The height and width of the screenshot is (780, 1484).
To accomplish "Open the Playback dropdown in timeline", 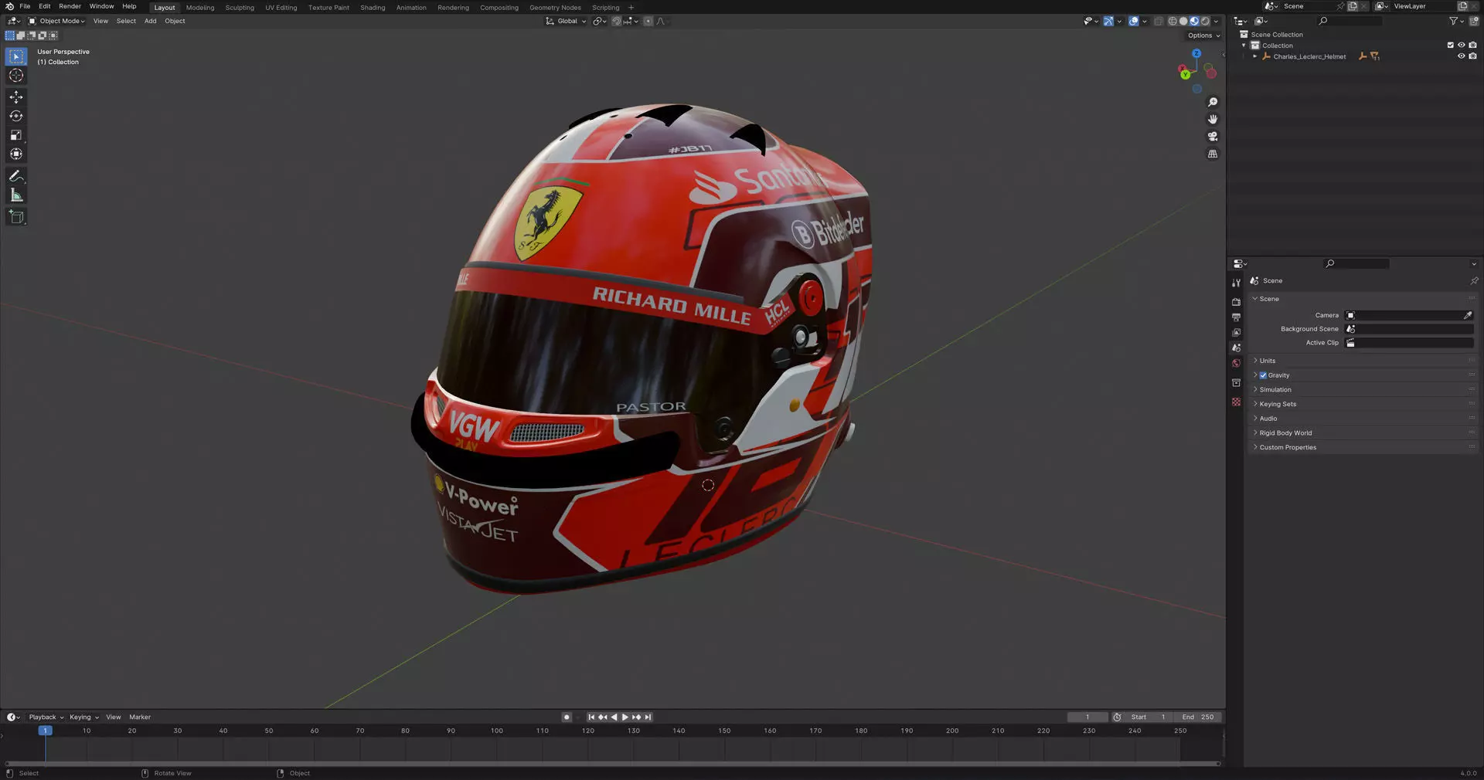I will pos(46,717).
